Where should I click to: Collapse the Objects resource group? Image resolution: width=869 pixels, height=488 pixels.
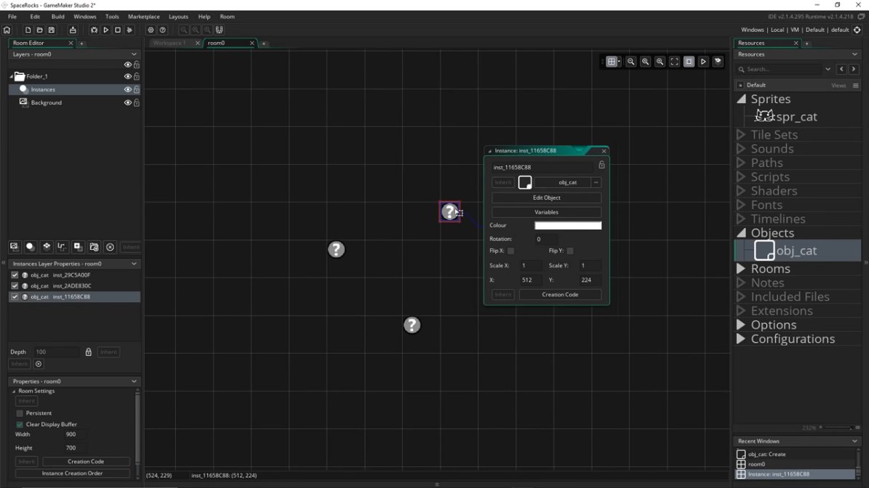coord(741,233)
